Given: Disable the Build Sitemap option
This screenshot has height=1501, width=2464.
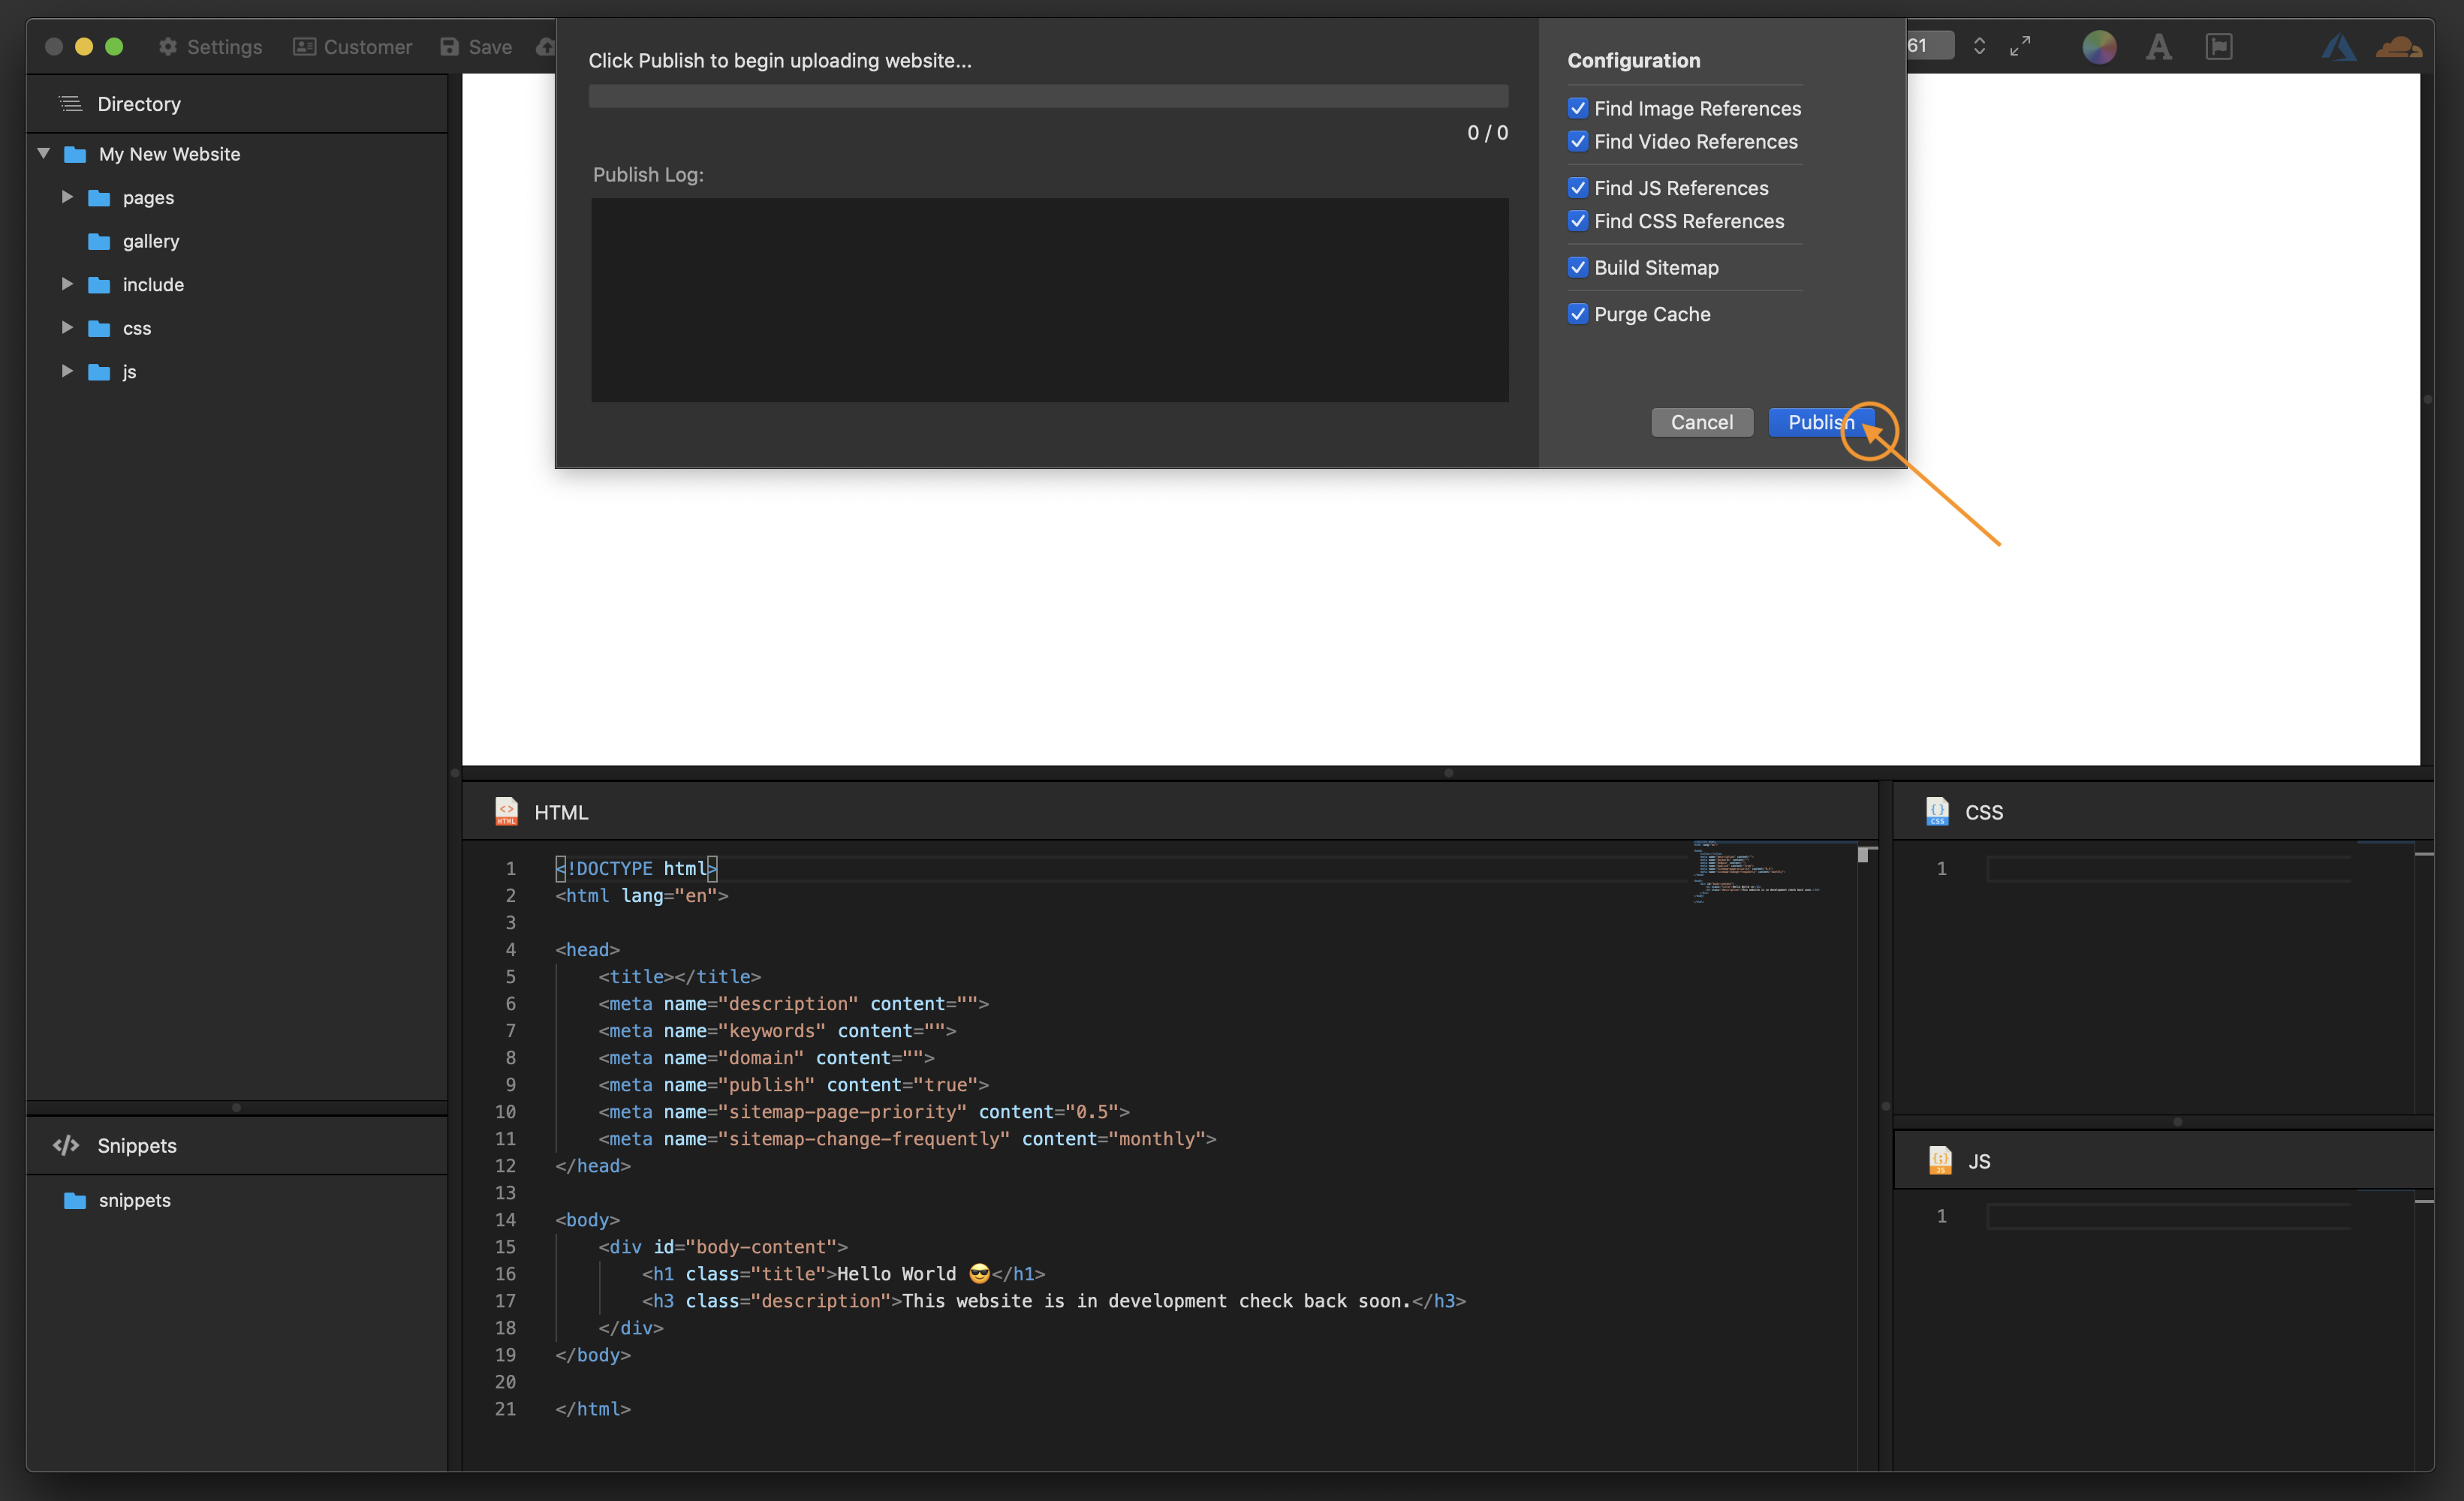Looking at the screenshot, I should tap(1578, 267).
